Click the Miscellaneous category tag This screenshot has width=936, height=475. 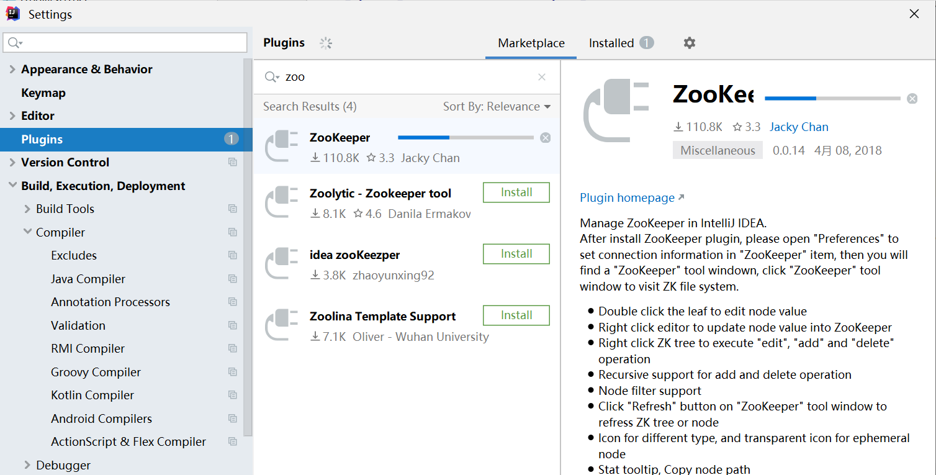click(x=718, y=150)
